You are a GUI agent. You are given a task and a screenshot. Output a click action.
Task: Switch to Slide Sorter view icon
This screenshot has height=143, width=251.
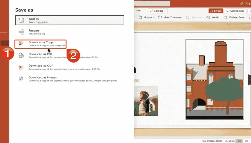[246, 141]
